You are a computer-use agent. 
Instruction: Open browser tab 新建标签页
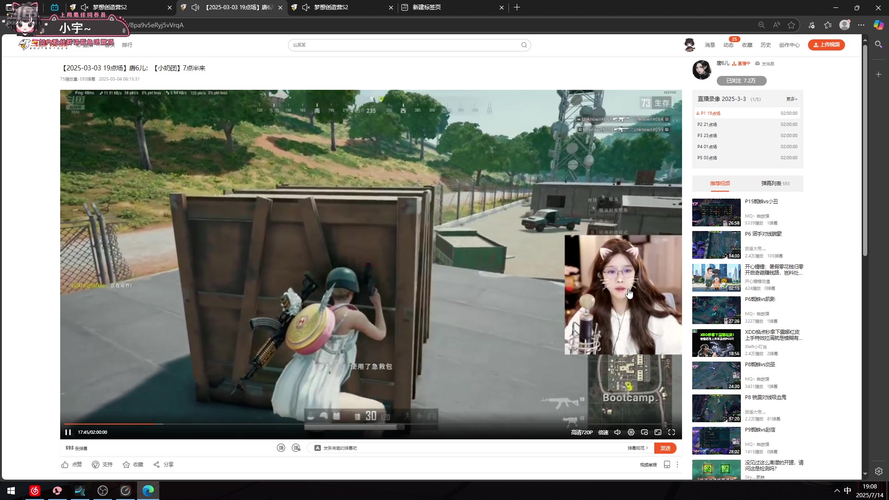452,7
